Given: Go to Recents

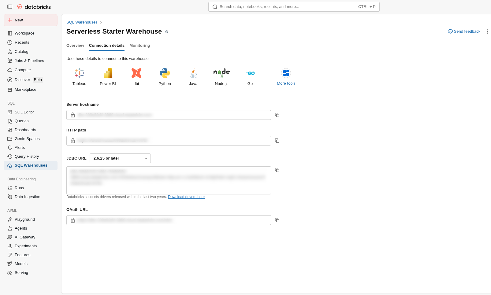Looking at the screenshot, I should pos(31,42).
